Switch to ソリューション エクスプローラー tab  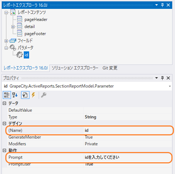point(75,68)
